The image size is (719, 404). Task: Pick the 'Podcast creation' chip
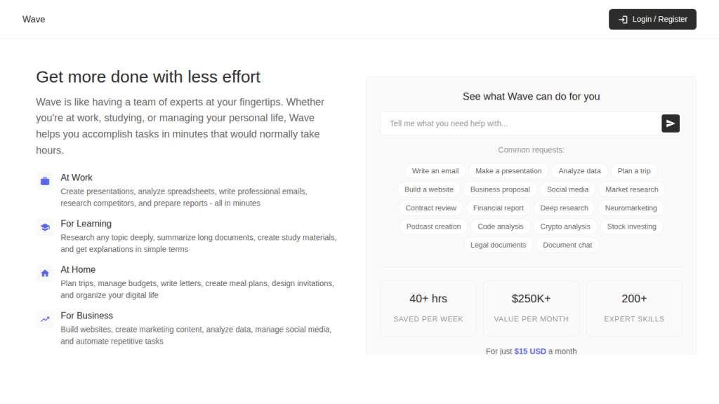click(x=433, y=227)
